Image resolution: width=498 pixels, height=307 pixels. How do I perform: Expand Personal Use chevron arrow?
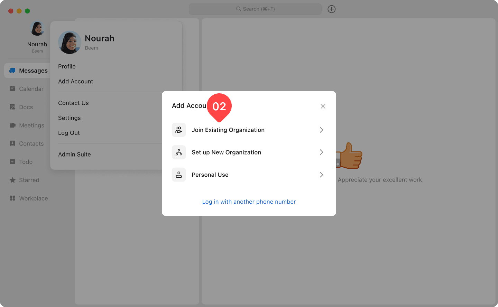tap(321, 175)
